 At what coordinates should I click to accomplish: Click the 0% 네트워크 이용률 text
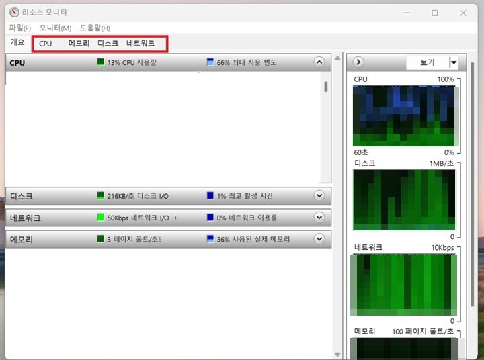tap(247, 218)
